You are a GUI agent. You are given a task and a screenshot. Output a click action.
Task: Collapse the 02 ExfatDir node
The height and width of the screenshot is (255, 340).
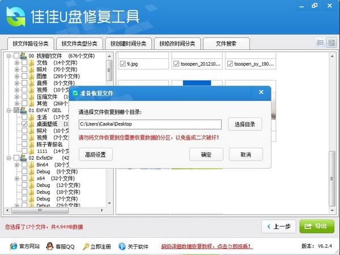(8, 158)
